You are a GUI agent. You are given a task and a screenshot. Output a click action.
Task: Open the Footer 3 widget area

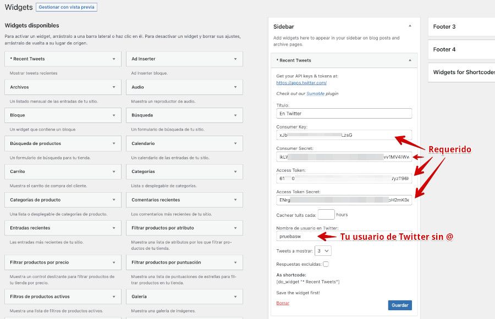point(461,27)
